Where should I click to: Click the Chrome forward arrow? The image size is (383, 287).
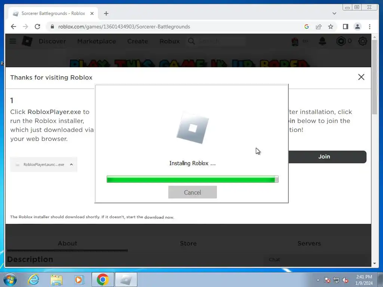pos(25,27)
